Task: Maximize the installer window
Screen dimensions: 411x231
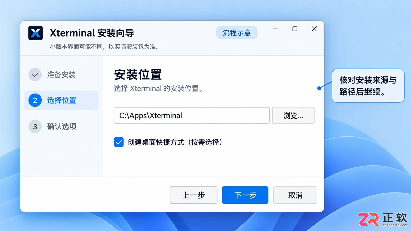Action: [x=295, y=29]
